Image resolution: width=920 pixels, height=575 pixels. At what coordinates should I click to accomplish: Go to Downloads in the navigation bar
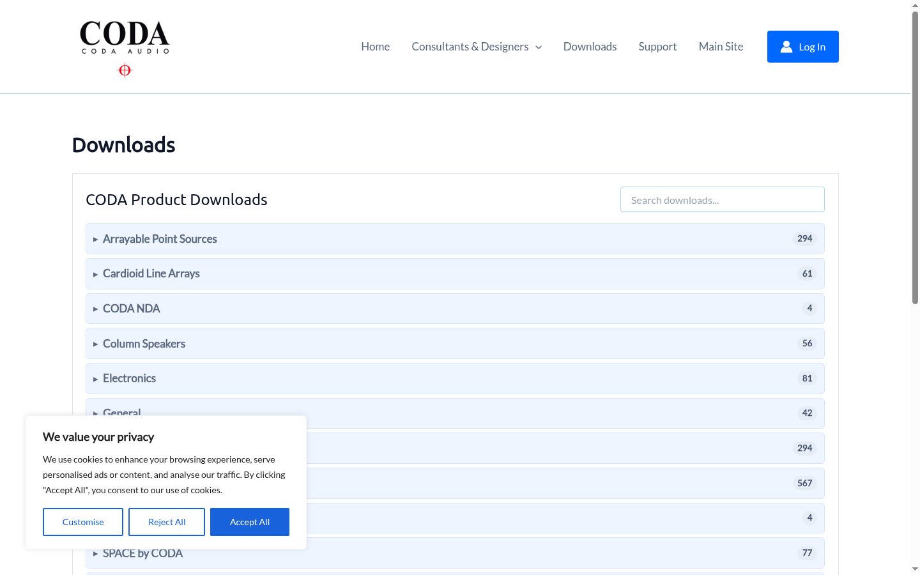pyautogui.click(x=590, y=47)
